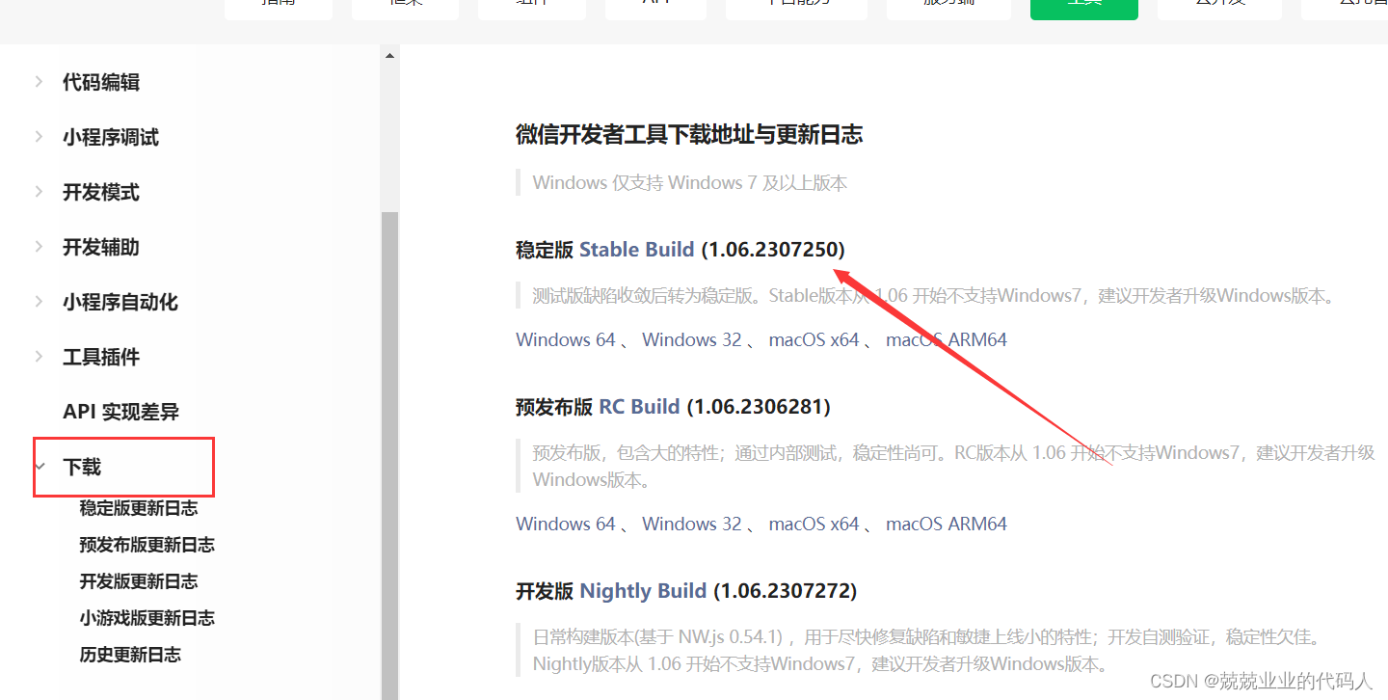Screen dimensions: 1388x700
Task: Expand the 代码编辑 chevron in sidebar
Action: [39, 82]
